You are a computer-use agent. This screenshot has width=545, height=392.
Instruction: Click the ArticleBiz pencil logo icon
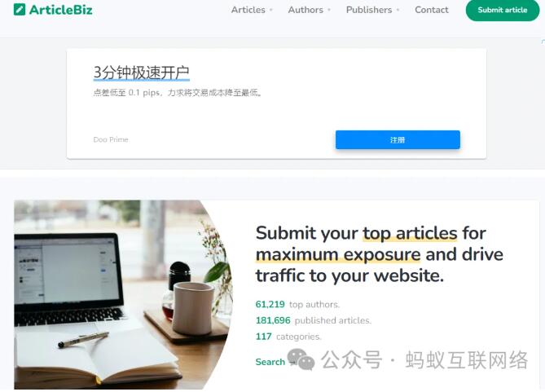[20, 10]
